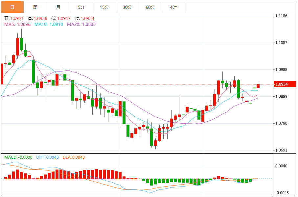Select the 60分 timeframe tab
298x197 pixels.
[x=150, y=7]
